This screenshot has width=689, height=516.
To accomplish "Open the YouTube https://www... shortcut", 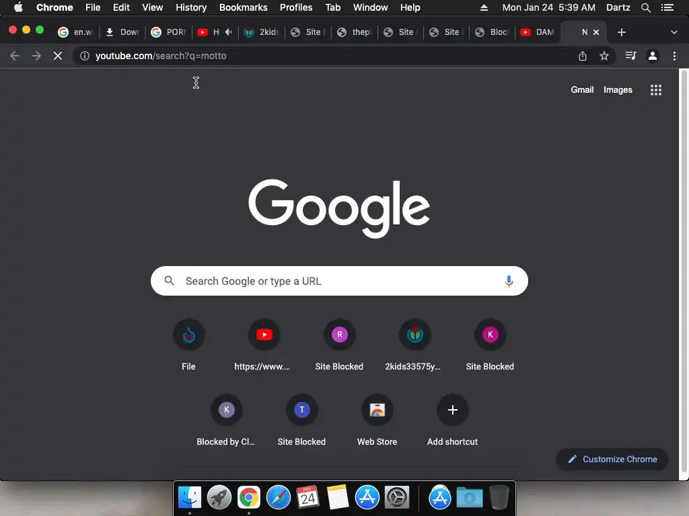I will pos(264,345).
